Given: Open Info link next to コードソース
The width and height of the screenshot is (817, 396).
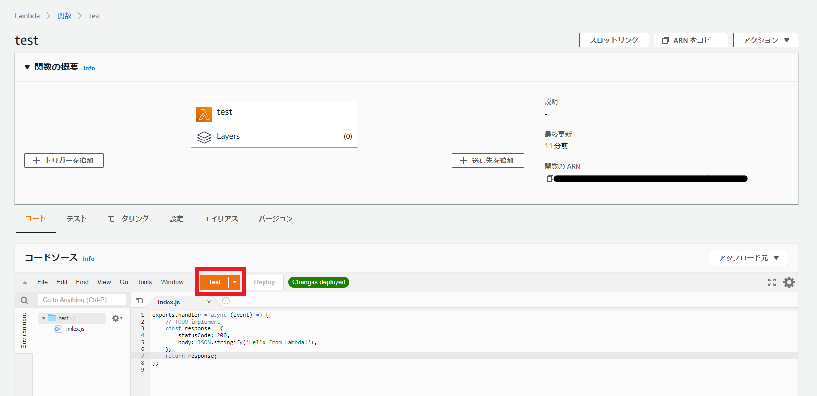Looking at the screenshot, I should 89,259.
